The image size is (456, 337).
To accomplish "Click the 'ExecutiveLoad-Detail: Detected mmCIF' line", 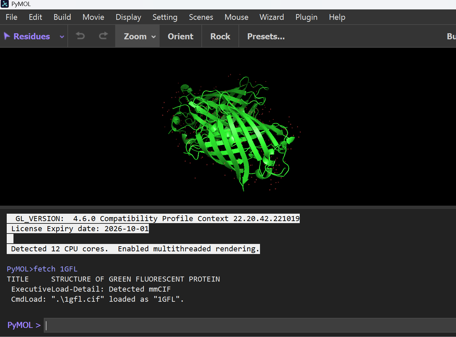I will [91, 289].
